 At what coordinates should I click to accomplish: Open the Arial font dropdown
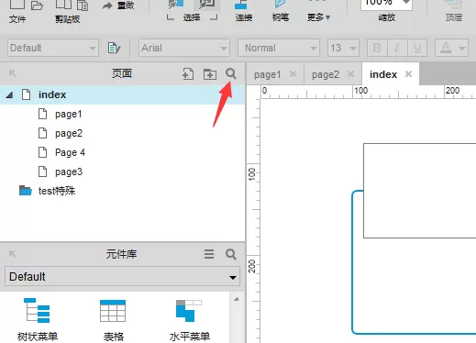[x=184, y=48]
